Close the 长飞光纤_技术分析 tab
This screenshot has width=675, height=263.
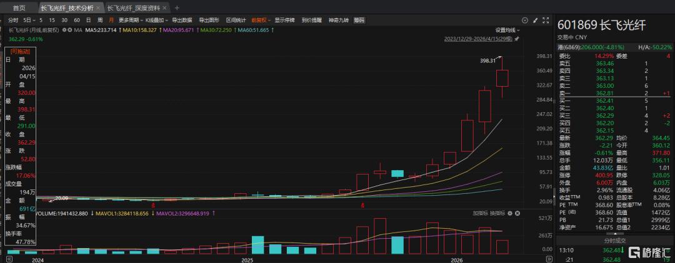99,7
